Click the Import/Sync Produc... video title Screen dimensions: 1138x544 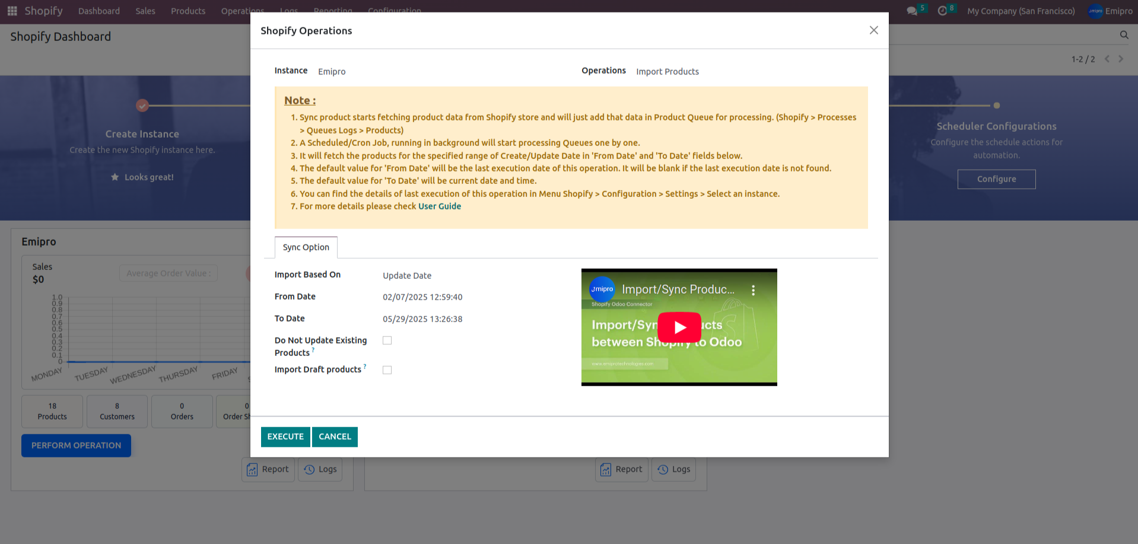pyautogui.click(x=678, y=290)
